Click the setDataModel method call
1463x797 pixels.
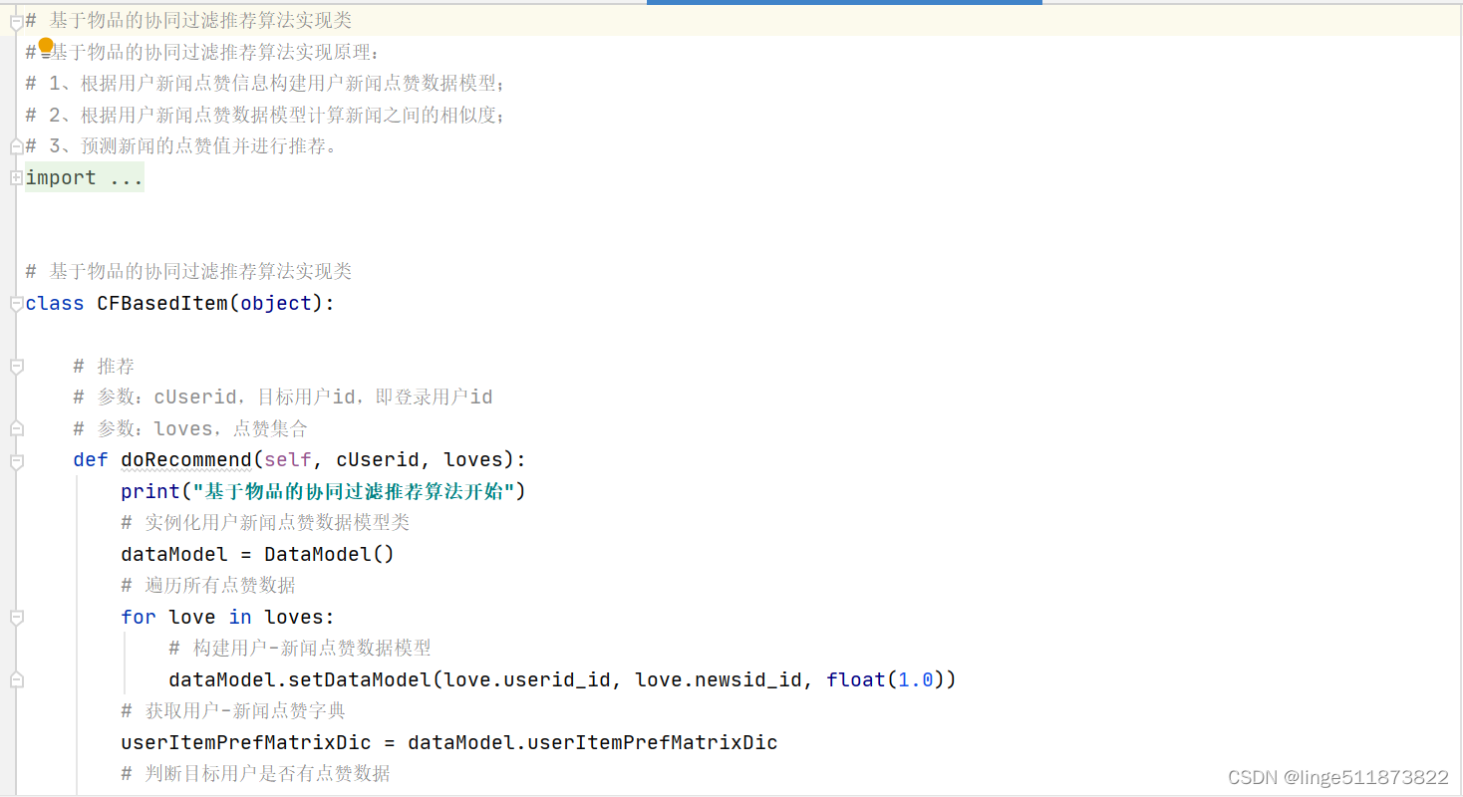point(360,679)
